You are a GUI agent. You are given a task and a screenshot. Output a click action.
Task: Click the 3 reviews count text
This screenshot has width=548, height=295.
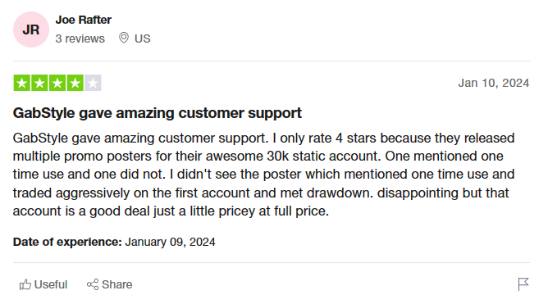[80, 39]
